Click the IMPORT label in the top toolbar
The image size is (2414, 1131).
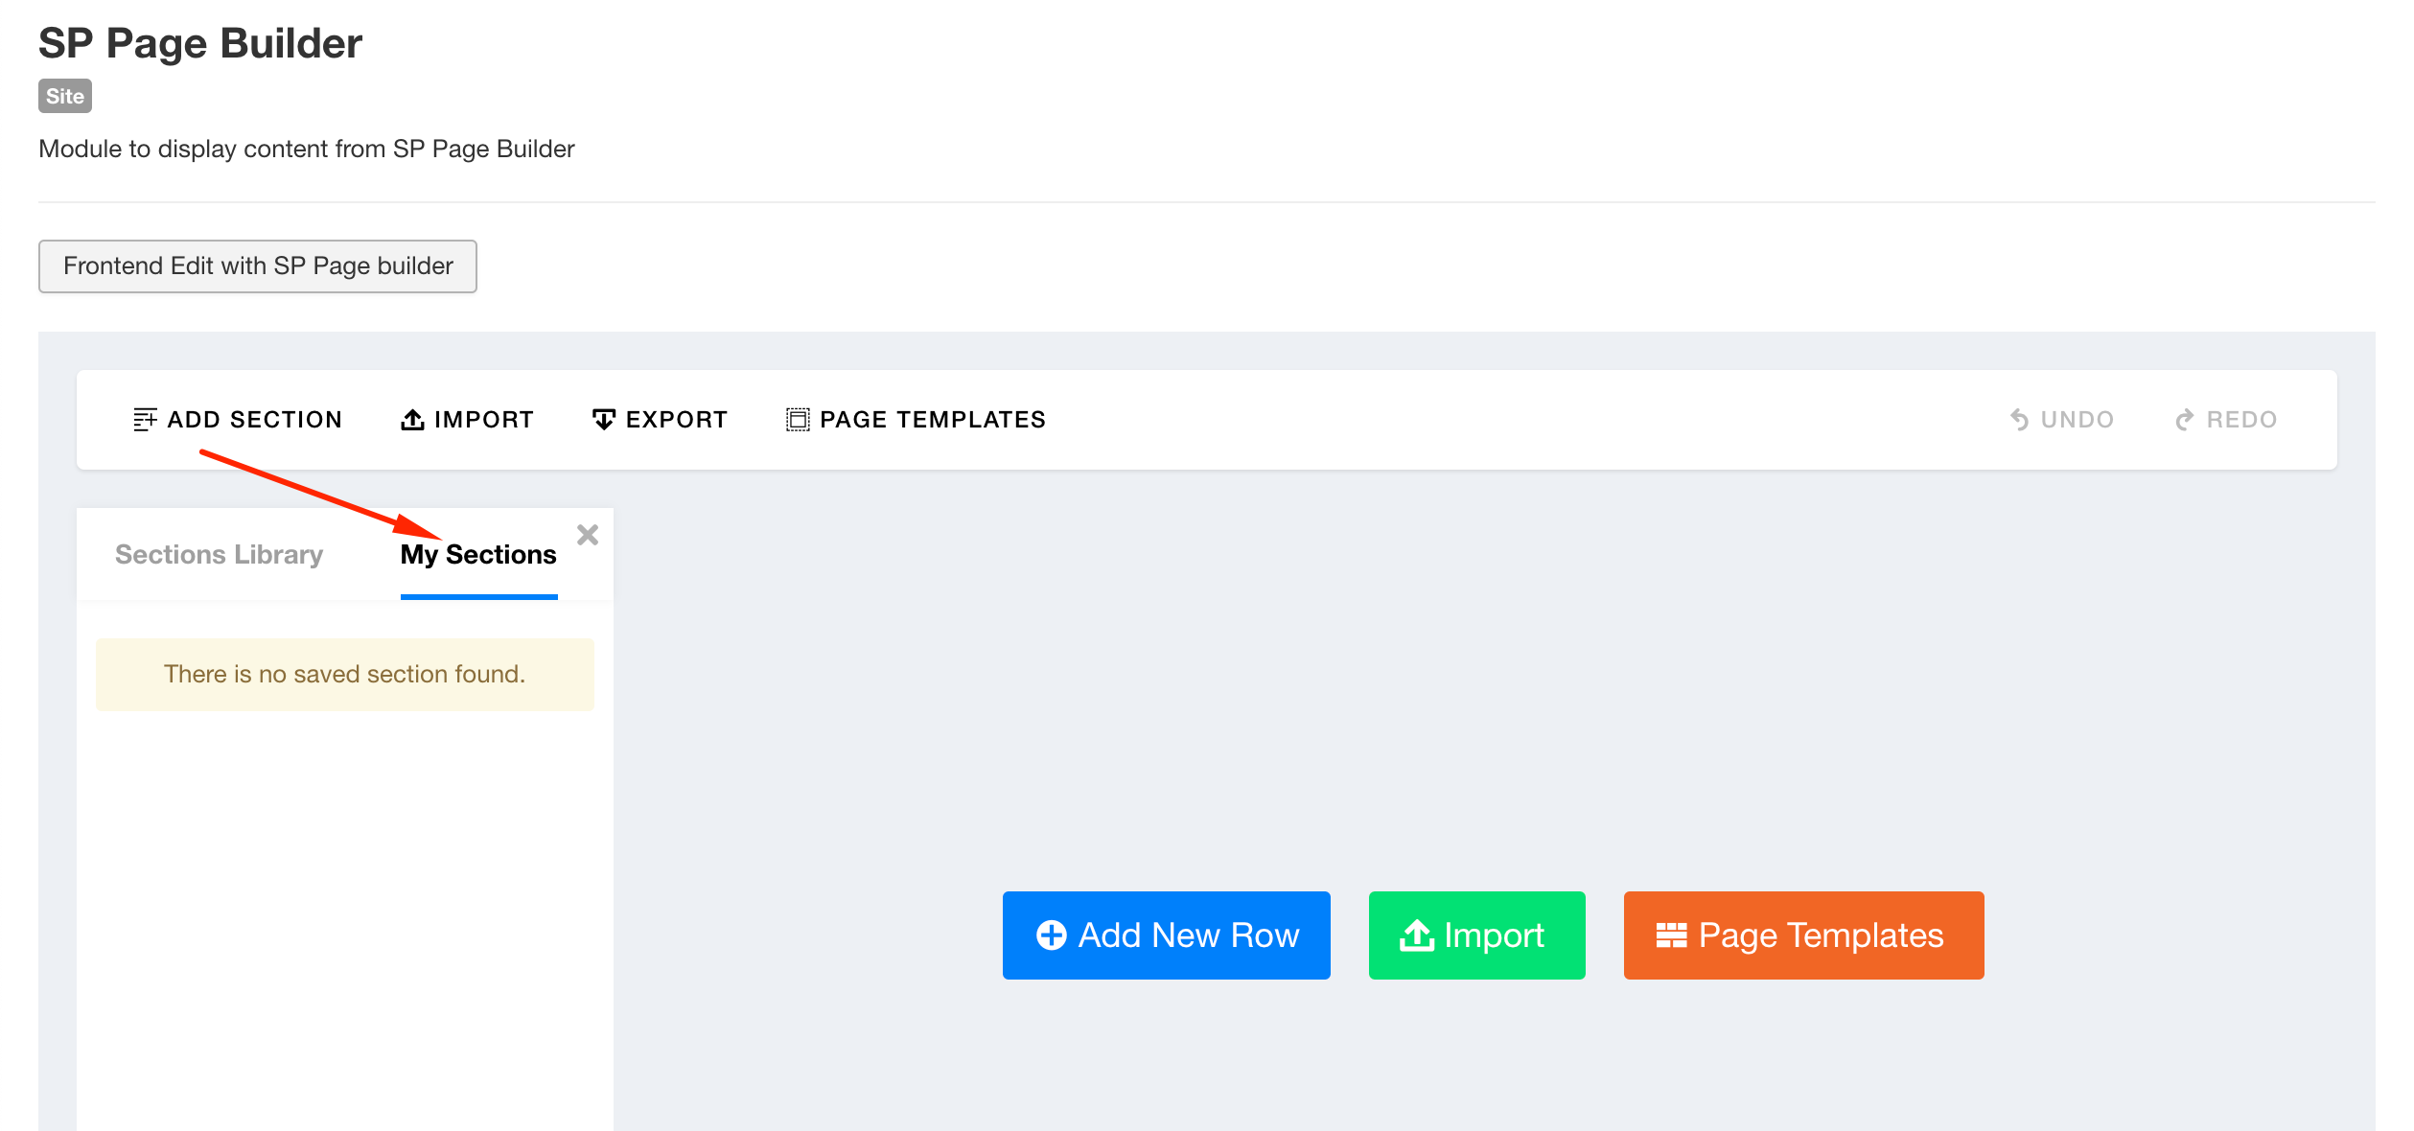[482, 419]
